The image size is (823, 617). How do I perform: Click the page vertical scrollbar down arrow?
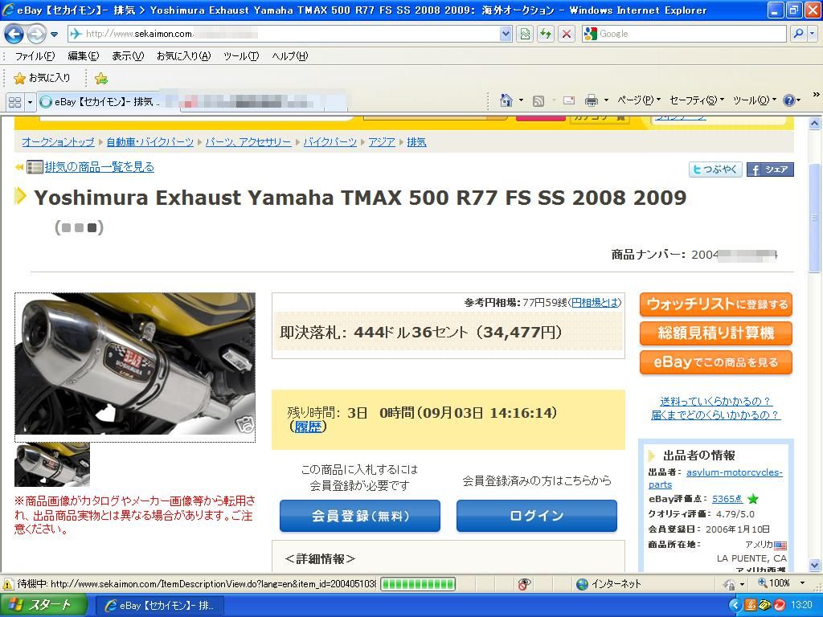815,565
